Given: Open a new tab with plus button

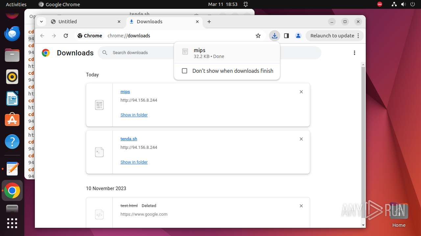Looking at the screenshot, I should coord(209,22).
